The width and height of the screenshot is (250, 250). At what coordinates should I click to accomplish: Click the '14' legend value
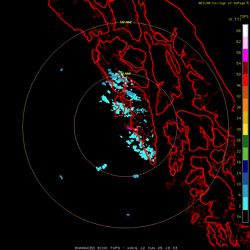coord(239,173)
